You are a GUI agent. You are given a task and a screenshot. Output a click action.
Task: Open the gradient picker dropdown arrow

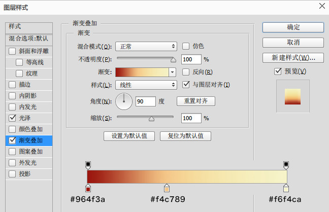(x=172, y=72)
